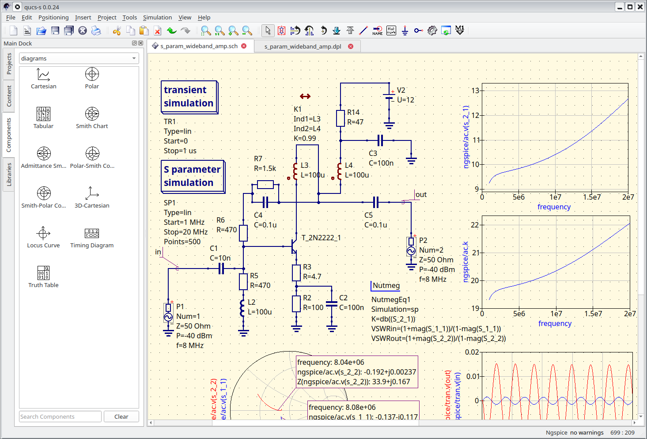The height and width of the screenshot is (439, 647).
Task: Set zoom to 1:1
Action: [x=219, y=30]
